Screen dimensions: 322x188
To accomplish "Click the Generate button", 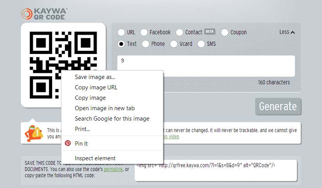I will [x=278, y=106].
